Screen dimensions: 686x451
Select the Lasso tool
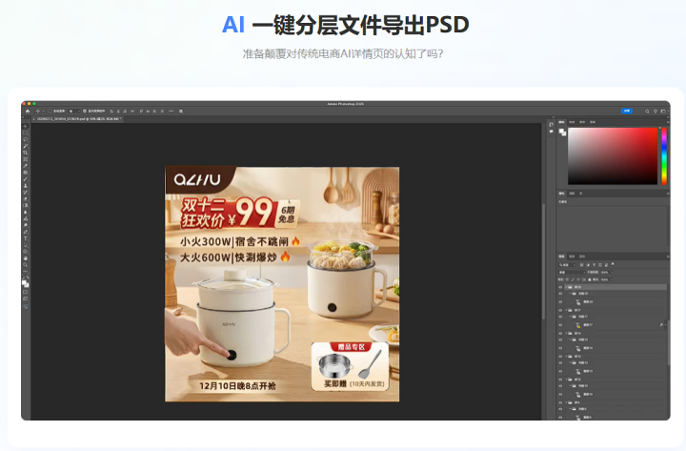click(x=27, y=139)
